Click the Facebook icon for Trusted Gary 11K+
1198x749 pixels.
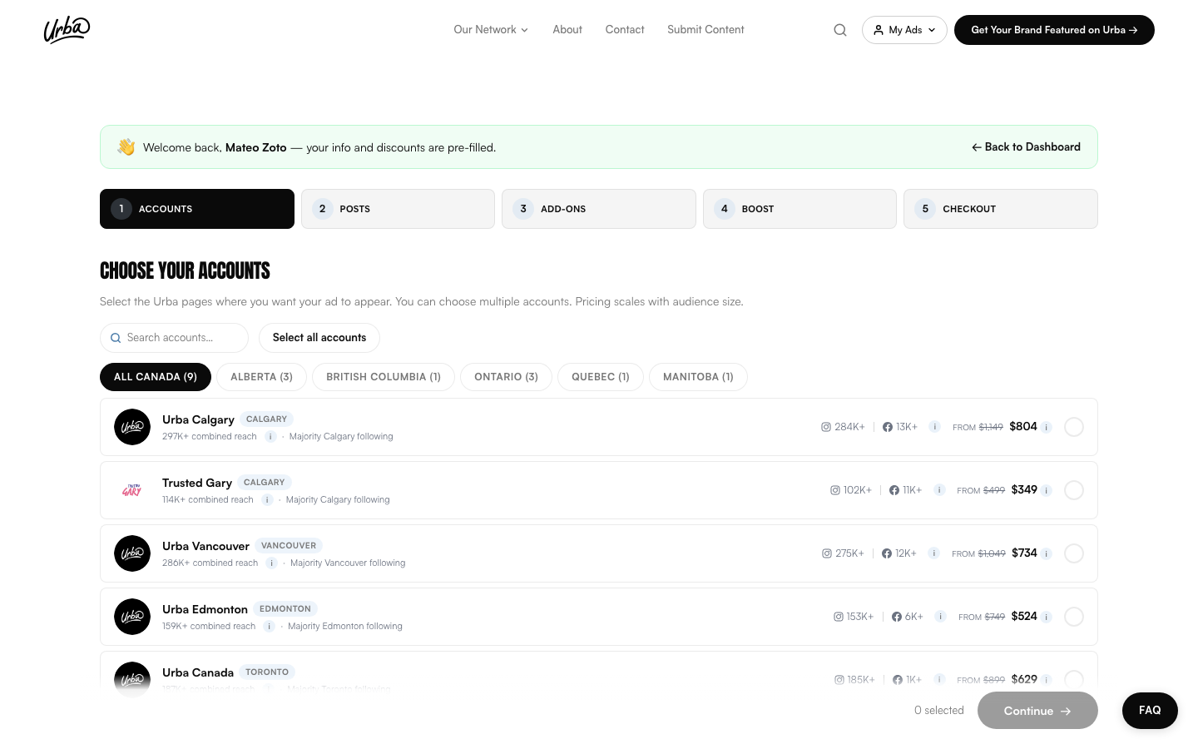(x=894, y=490)
